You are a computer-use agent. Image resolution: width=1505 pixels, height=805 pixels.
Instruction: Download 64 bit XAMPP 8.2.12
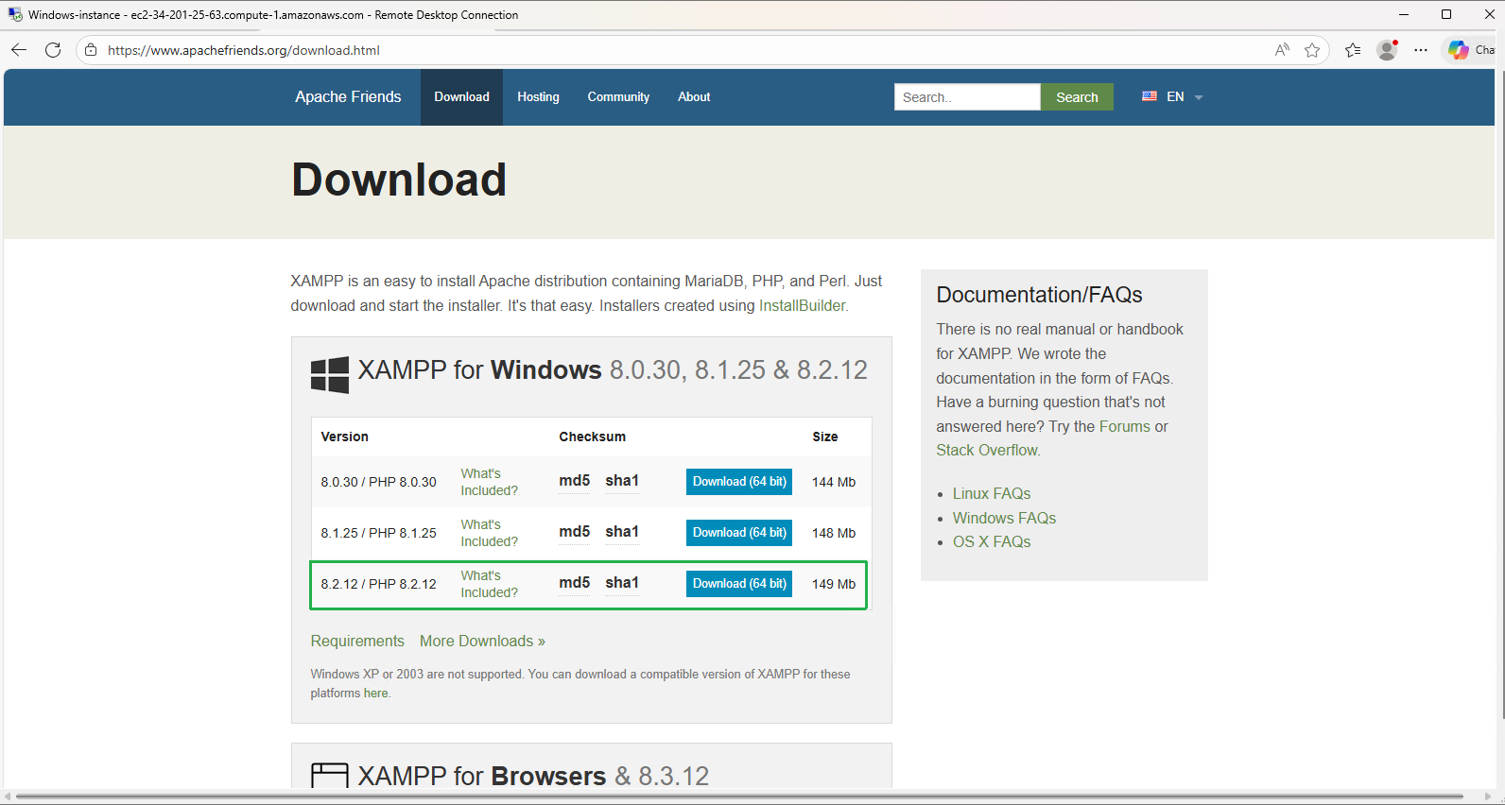tap(739, 584)
